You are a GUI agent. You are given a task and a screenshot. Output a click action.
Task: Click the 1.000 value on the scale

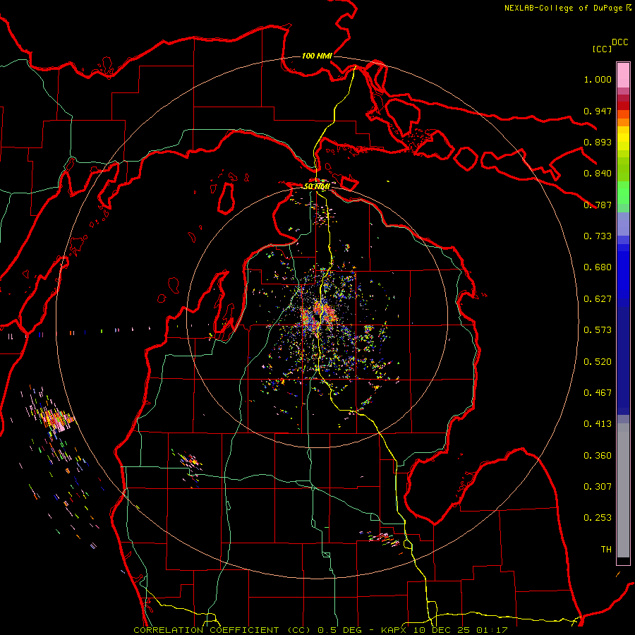(x=598, y=79)
